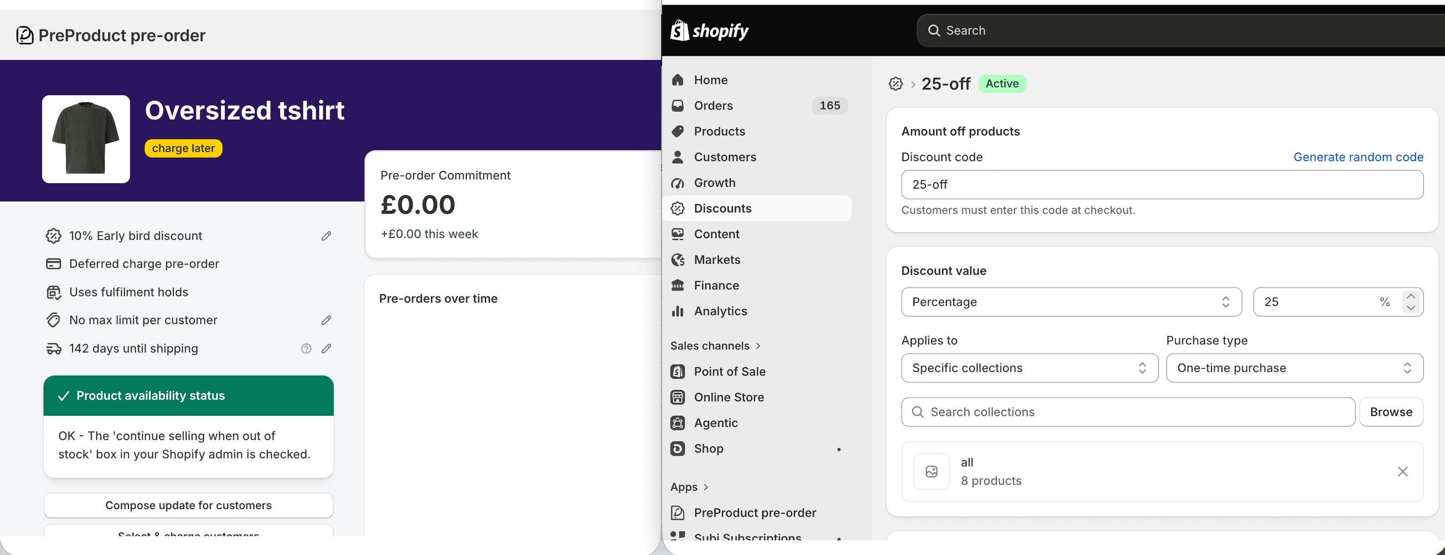Edit the 142 days until shipping setting
The height and width of the screenshot is (555, 1445).
click(326, 348)
